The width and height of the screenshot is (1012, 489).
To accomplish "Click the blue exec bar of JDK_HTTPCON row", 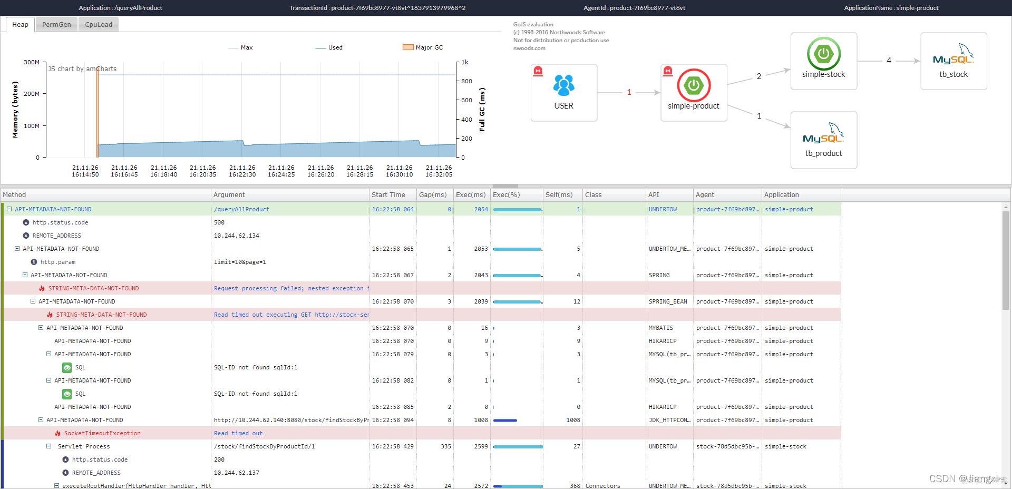I will coord(505,420).
